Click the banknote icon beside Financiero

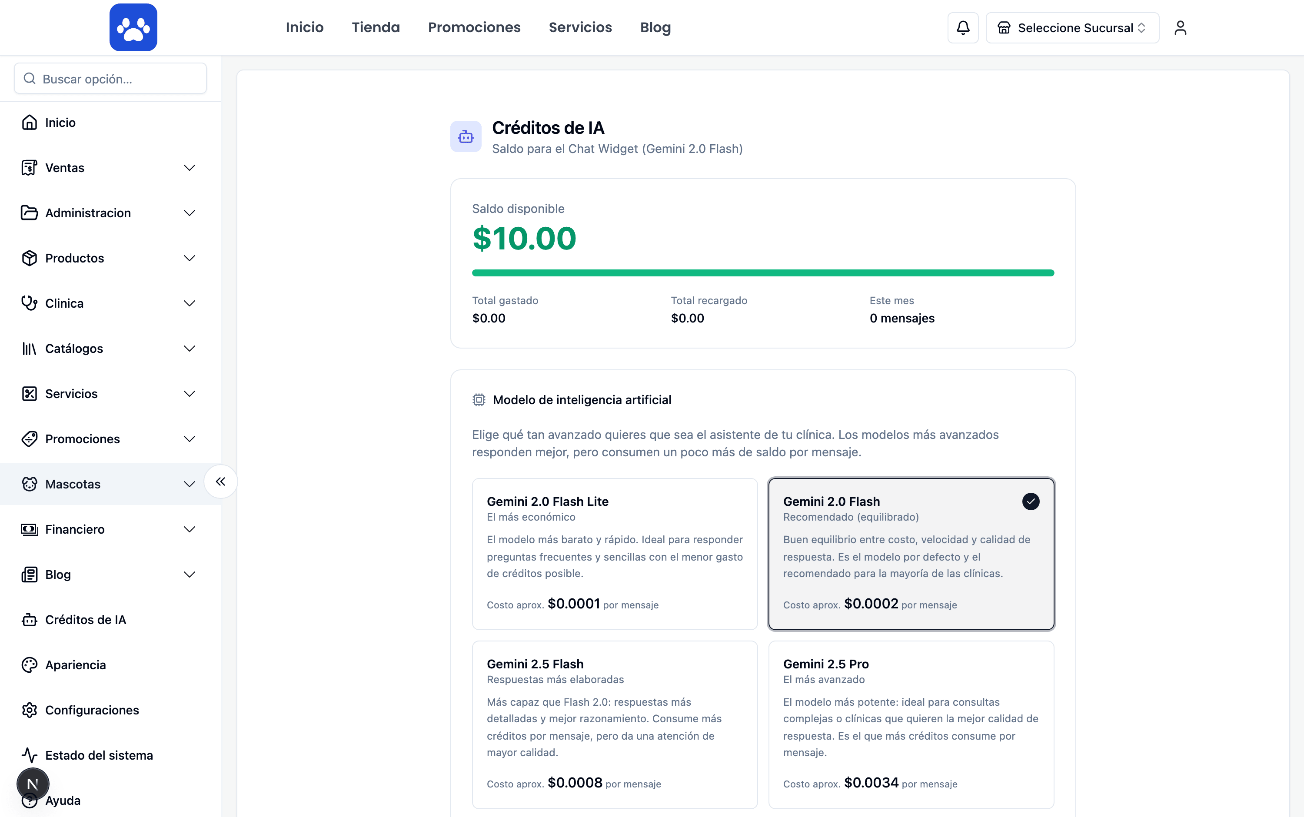click(x=29, y=530)
